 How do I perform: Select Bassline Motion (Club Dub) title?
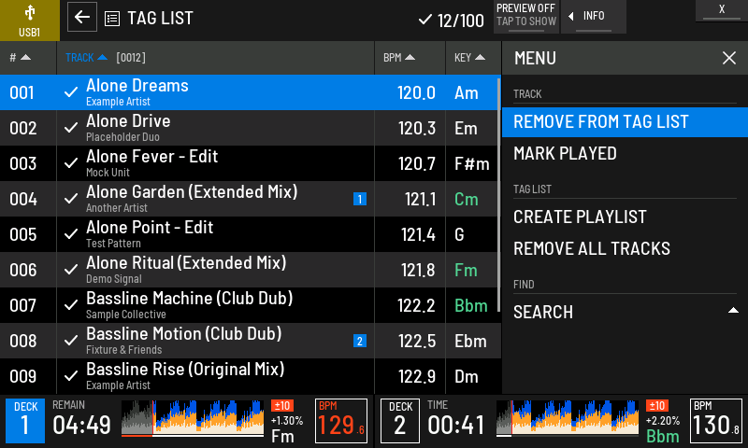(x=184, y=334)
